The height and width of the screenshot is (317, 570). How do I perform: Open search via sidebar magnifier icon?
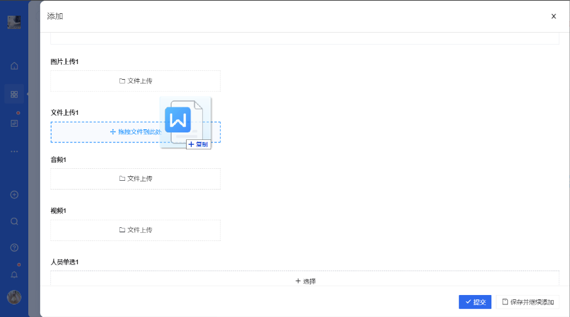tap(14, 221)
